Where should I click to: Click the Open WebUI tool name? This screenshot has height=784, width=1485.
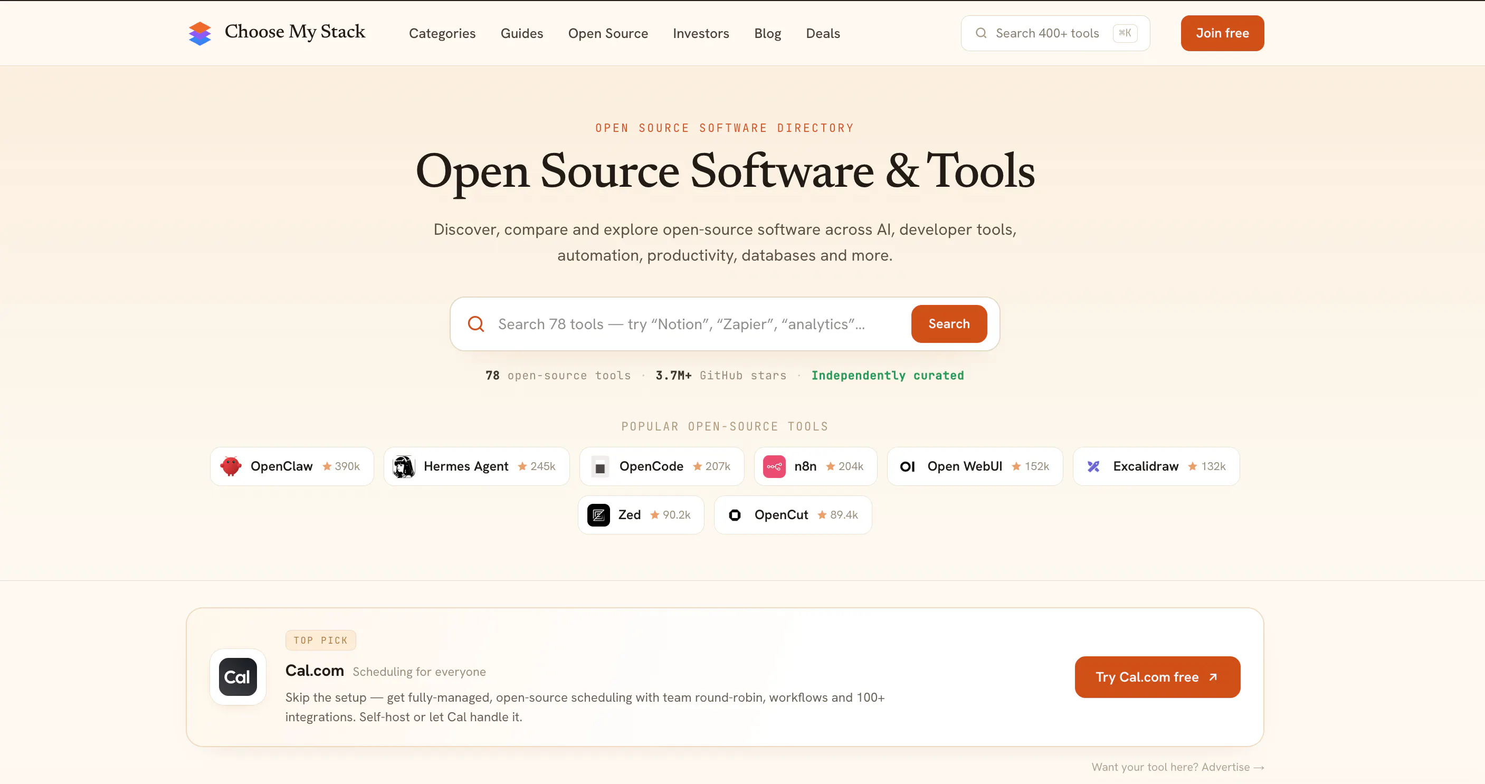(965, 466)
